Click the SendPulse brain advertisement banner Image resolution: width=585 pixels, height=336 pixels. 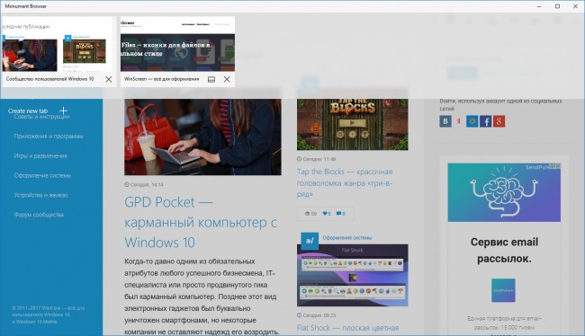504,192
